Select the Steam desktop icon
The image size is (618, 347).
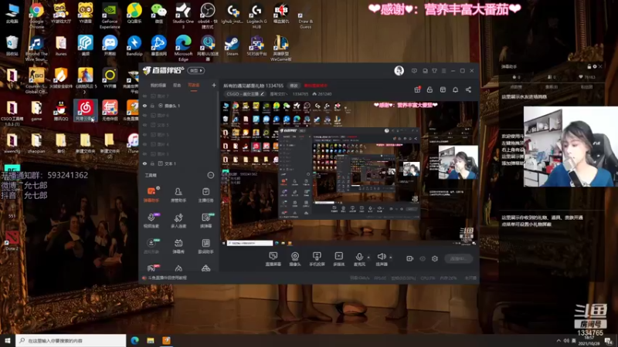[x=232, y=46]
